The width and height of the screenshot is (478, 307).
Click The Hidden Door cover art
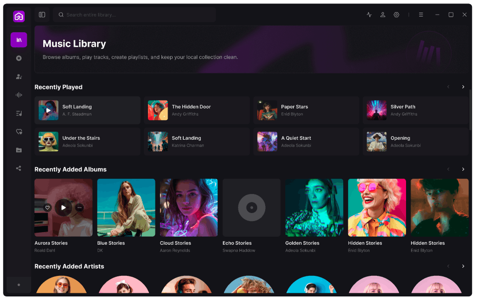(158, 110)
